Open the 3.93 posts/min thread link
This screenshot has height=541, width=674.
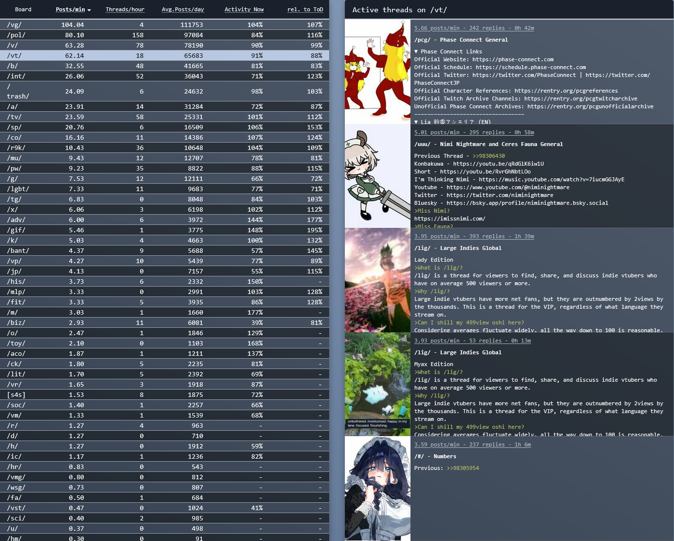pyautogui.click(x=473, y=341)
